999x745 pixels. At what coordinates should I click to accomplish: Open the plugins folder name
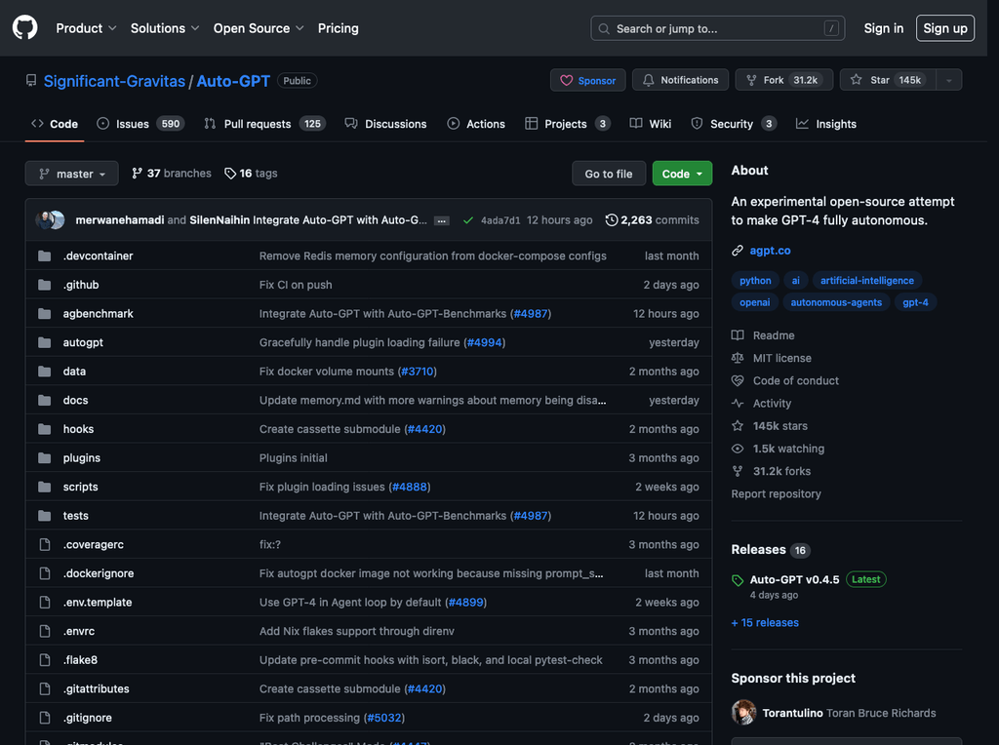pyautogui.click(x=82, y=458)
